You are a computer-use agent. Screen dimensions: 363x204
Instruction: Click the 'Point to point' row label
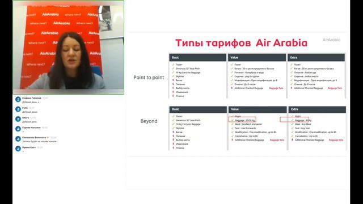pyautogui.click(x=149, y=78)
